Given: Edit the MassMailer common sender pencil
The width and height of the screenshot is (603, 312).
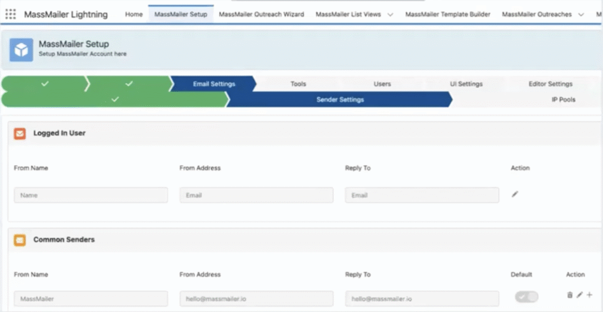Looking at the screenshot, I should [x=579, y=294].
